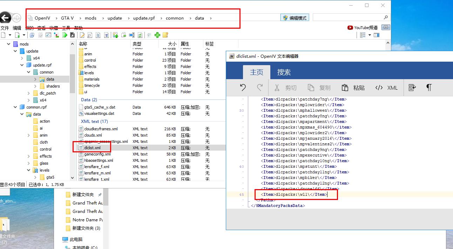Click the green plus add toolbar icon
The width and height of the screenshot is (453, 249).
point(157,35)
